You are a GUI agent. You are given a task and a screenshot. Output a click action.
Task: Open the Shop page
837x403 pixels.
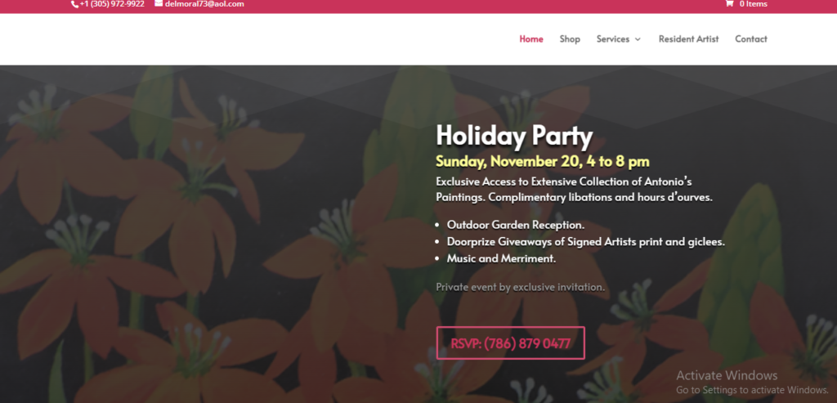coord(570,39)
